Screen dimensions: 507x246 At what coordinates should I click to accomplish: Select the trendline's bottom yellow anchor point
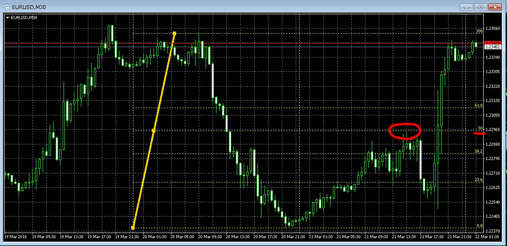[133, 228]
